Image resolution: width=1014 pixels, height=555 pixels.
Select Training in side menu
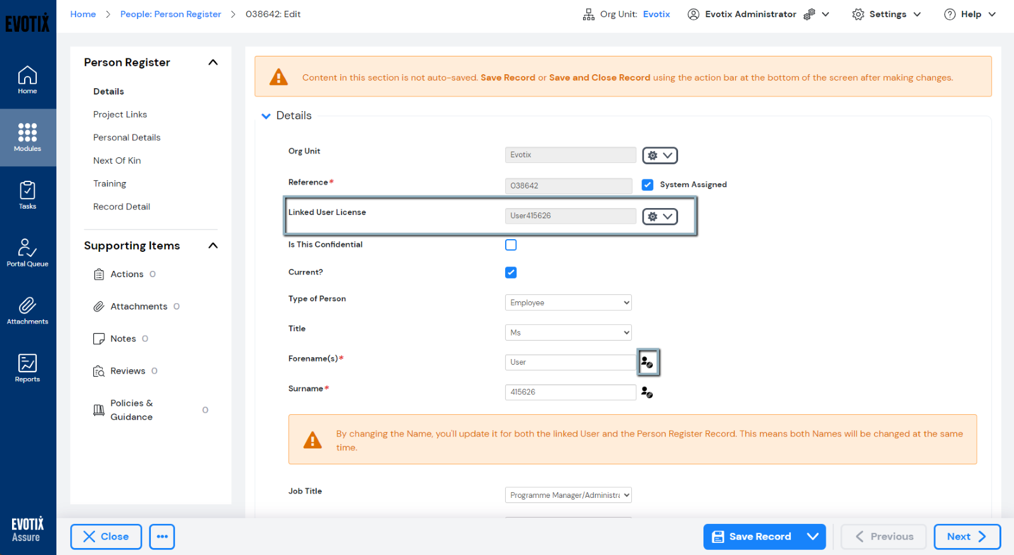click(x=110, y=184)
